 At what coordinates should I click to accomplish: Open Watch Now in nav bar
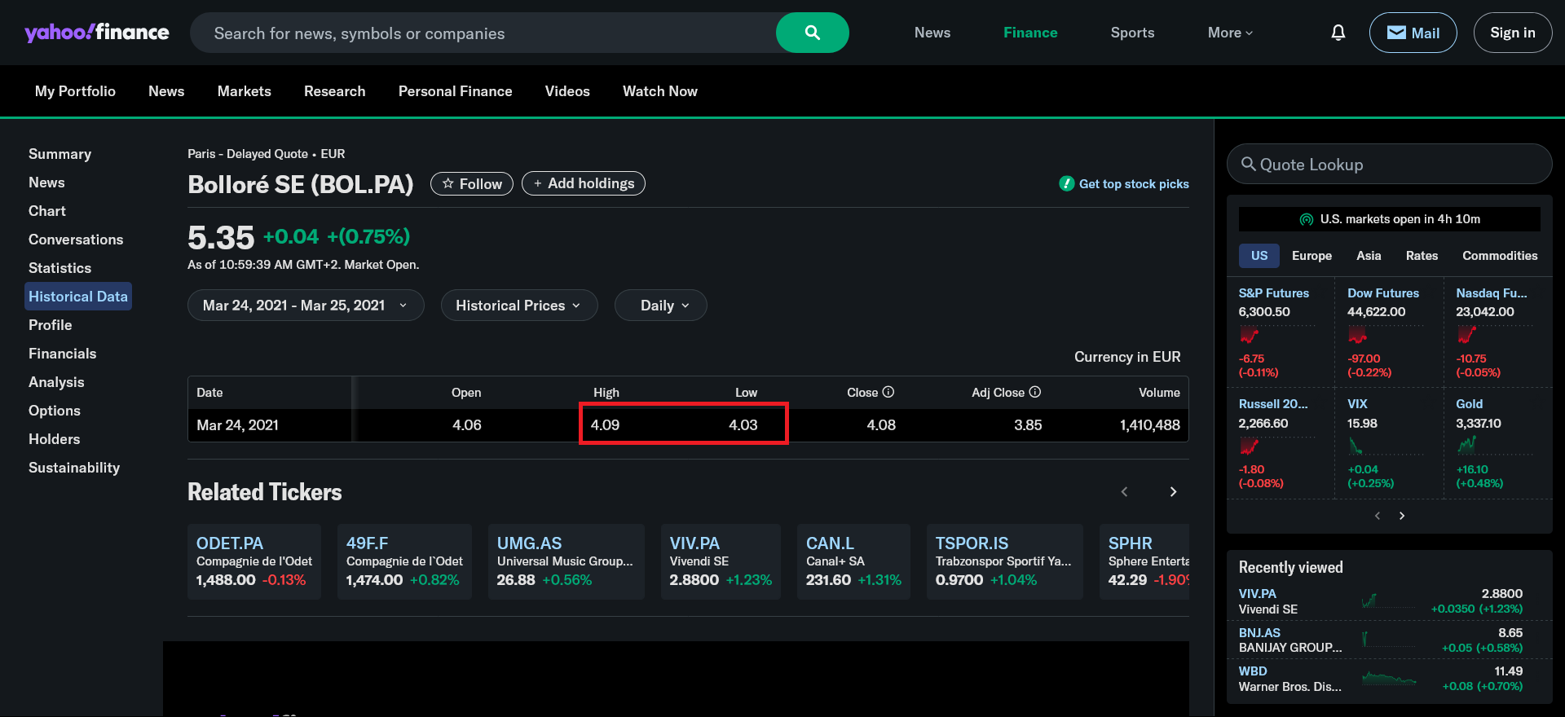660,91
